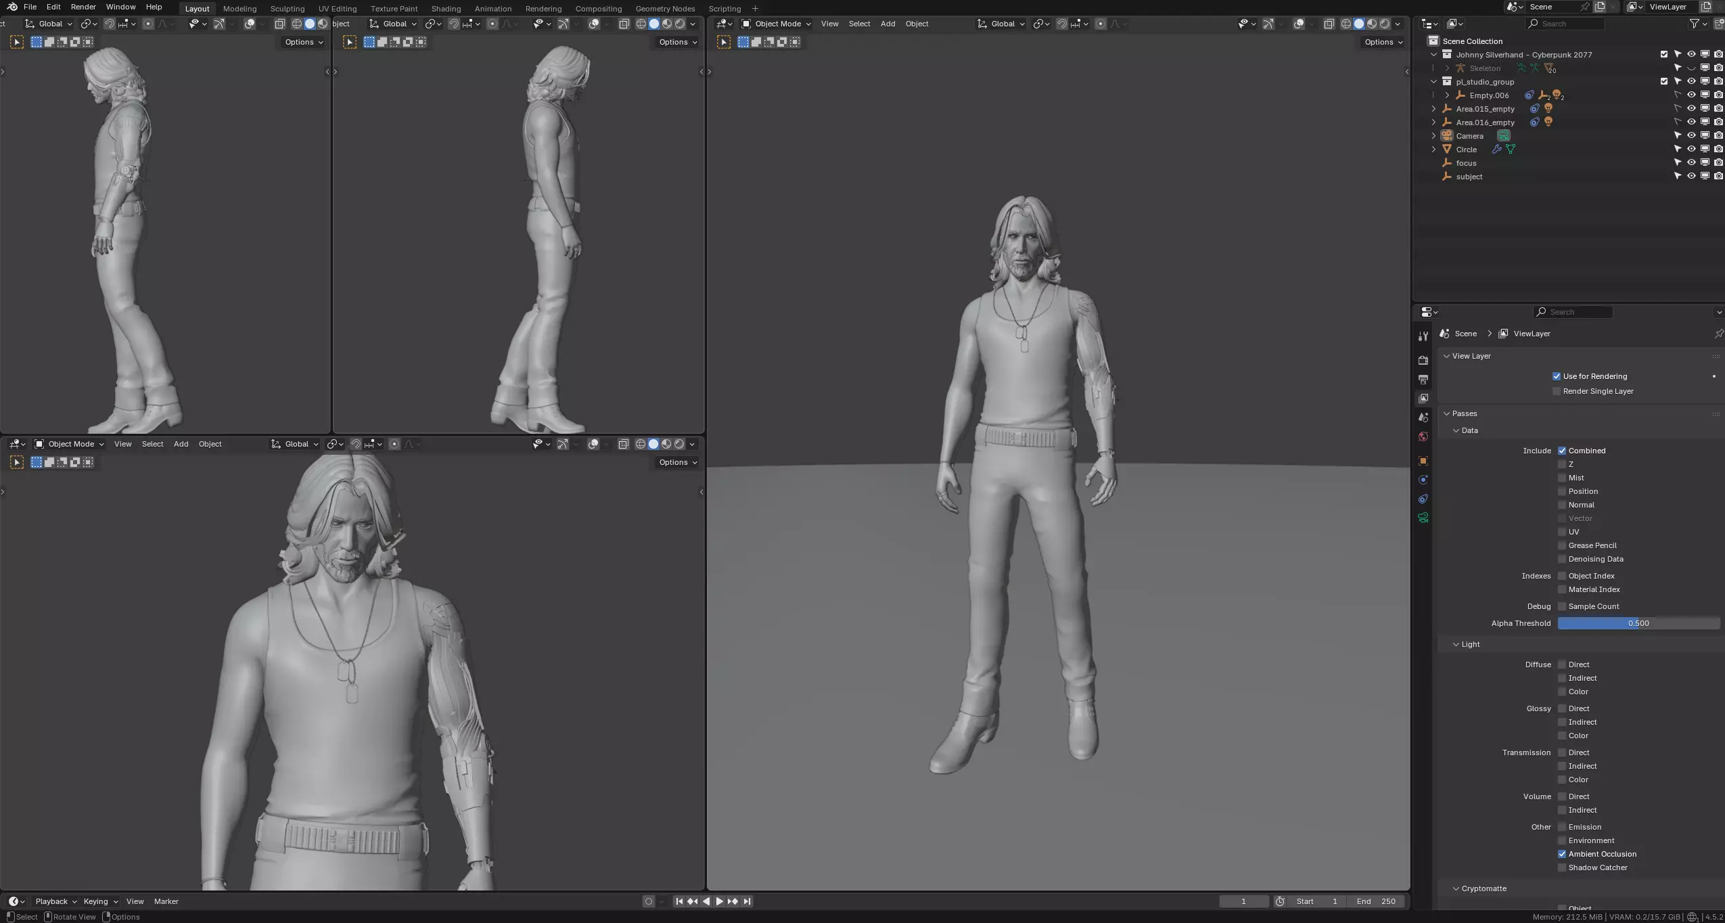Open Global orientation dropdown in right viewport

(1002, 24)
